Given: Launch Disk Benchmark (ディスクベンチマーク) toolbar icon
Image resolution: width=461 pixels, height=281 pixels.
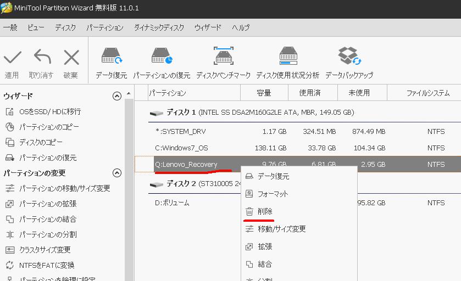Looking at the screenshot, I should pyautogui.click(x=224, y=56).
